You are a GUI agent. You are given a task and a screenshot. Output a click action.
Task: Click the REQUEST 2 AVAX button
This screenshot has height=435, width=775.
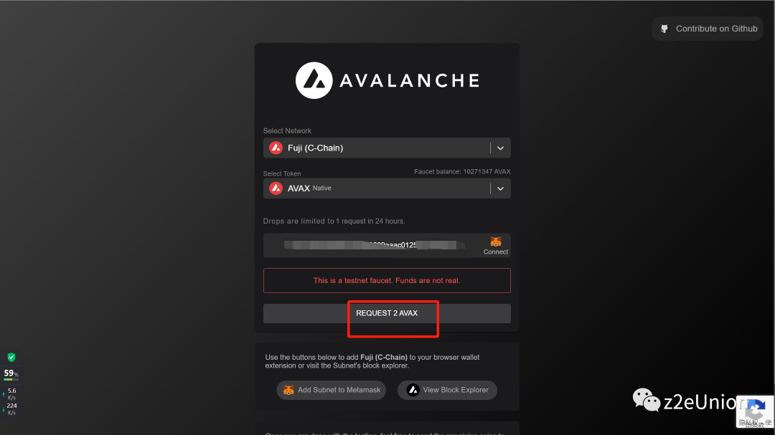(387, 314)
